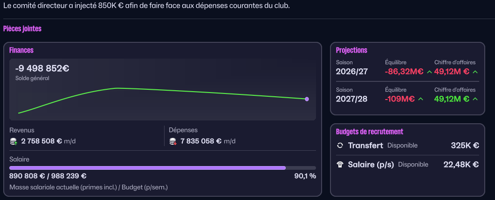Screen dimensions: 495x200
Task: Click the -9 498 852€ Solde général balance
Action: (42, 68)
